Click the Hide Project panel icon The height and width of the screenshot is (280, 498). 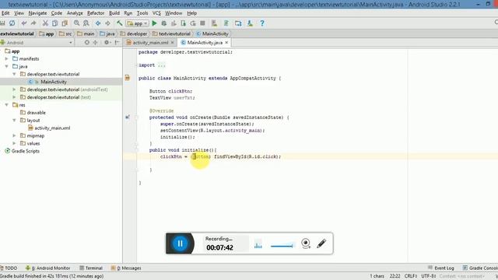coord(117,42)
